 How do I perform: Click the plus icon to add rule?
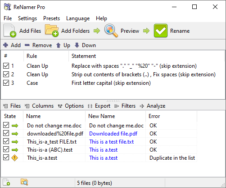point(6,45)
